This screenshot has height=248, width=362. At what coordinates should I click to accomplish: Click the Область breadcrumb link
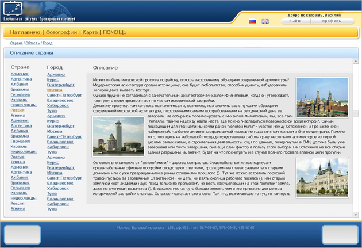tap(33, 43)
